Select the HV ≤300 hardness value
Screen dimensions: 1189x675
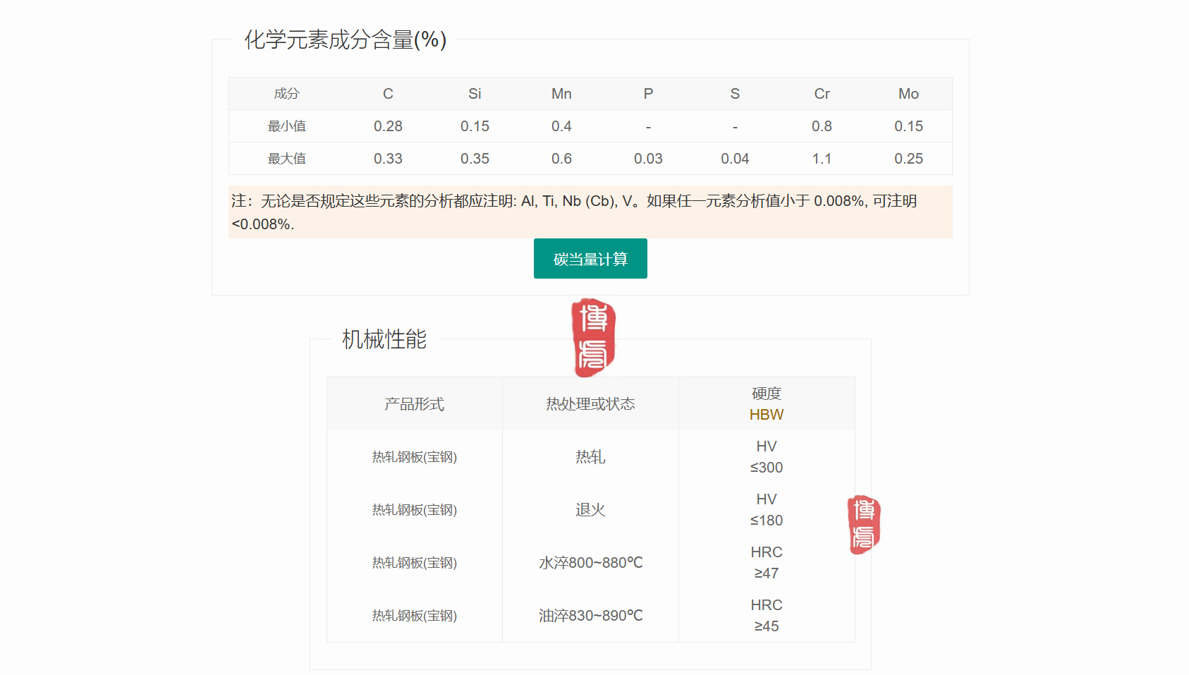766,457
